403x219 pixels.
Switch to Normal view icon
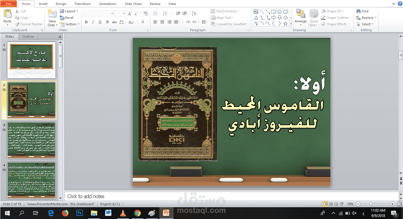325,204
